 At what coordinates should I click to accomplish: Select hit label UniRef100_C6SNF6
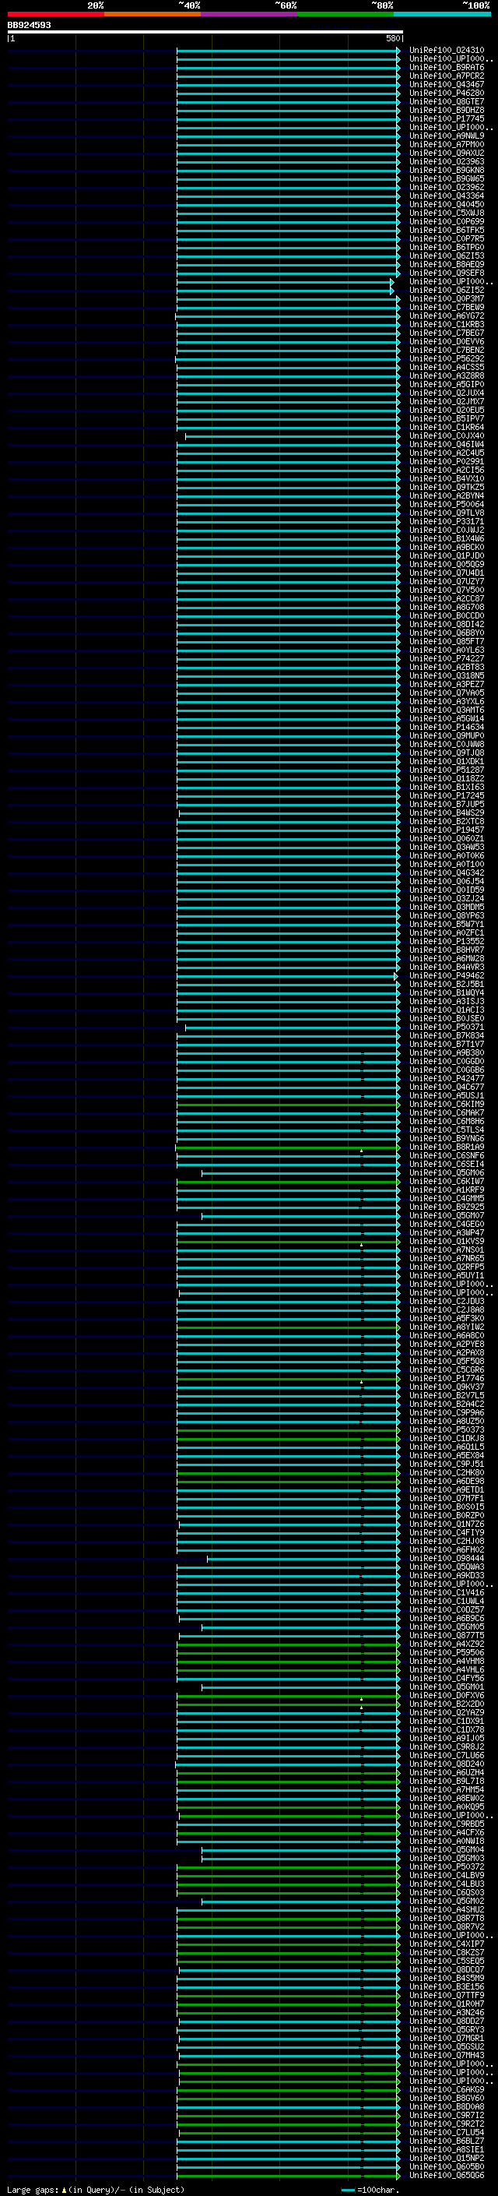446,1155
